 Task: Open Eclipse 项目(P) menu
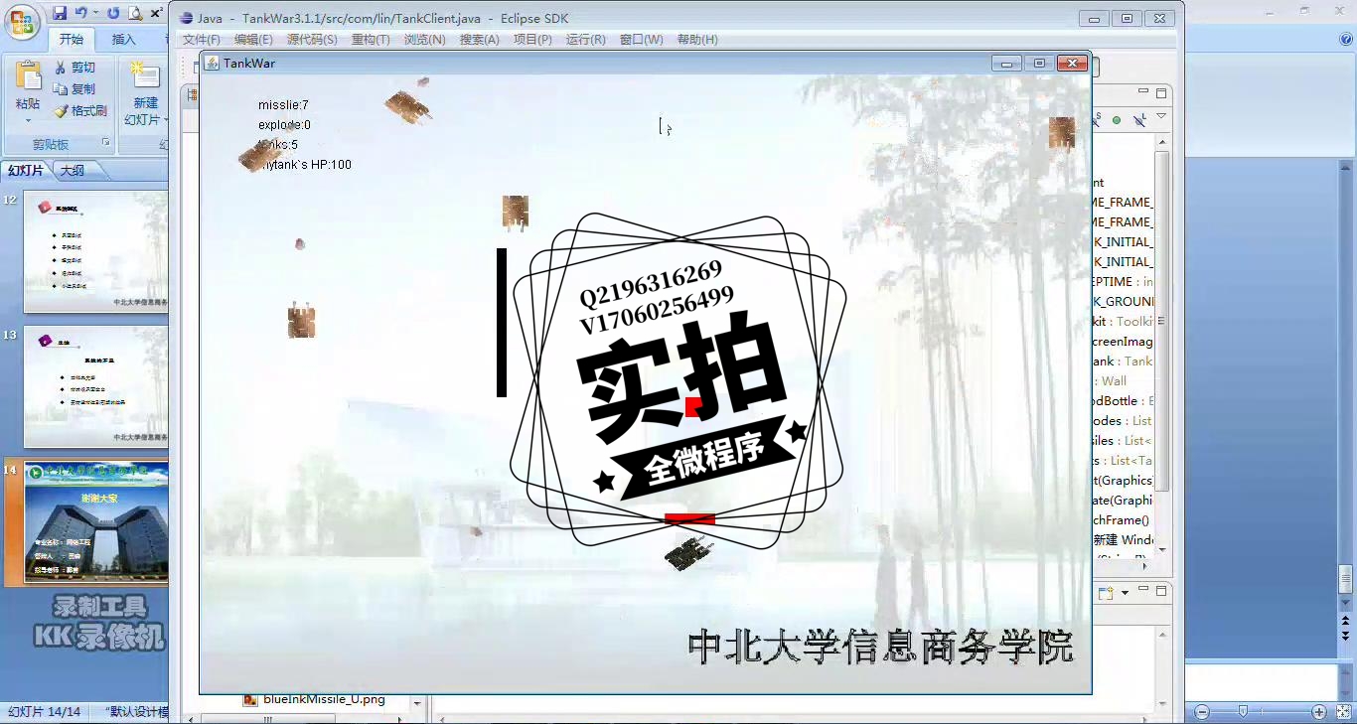[x=532, y=40]
